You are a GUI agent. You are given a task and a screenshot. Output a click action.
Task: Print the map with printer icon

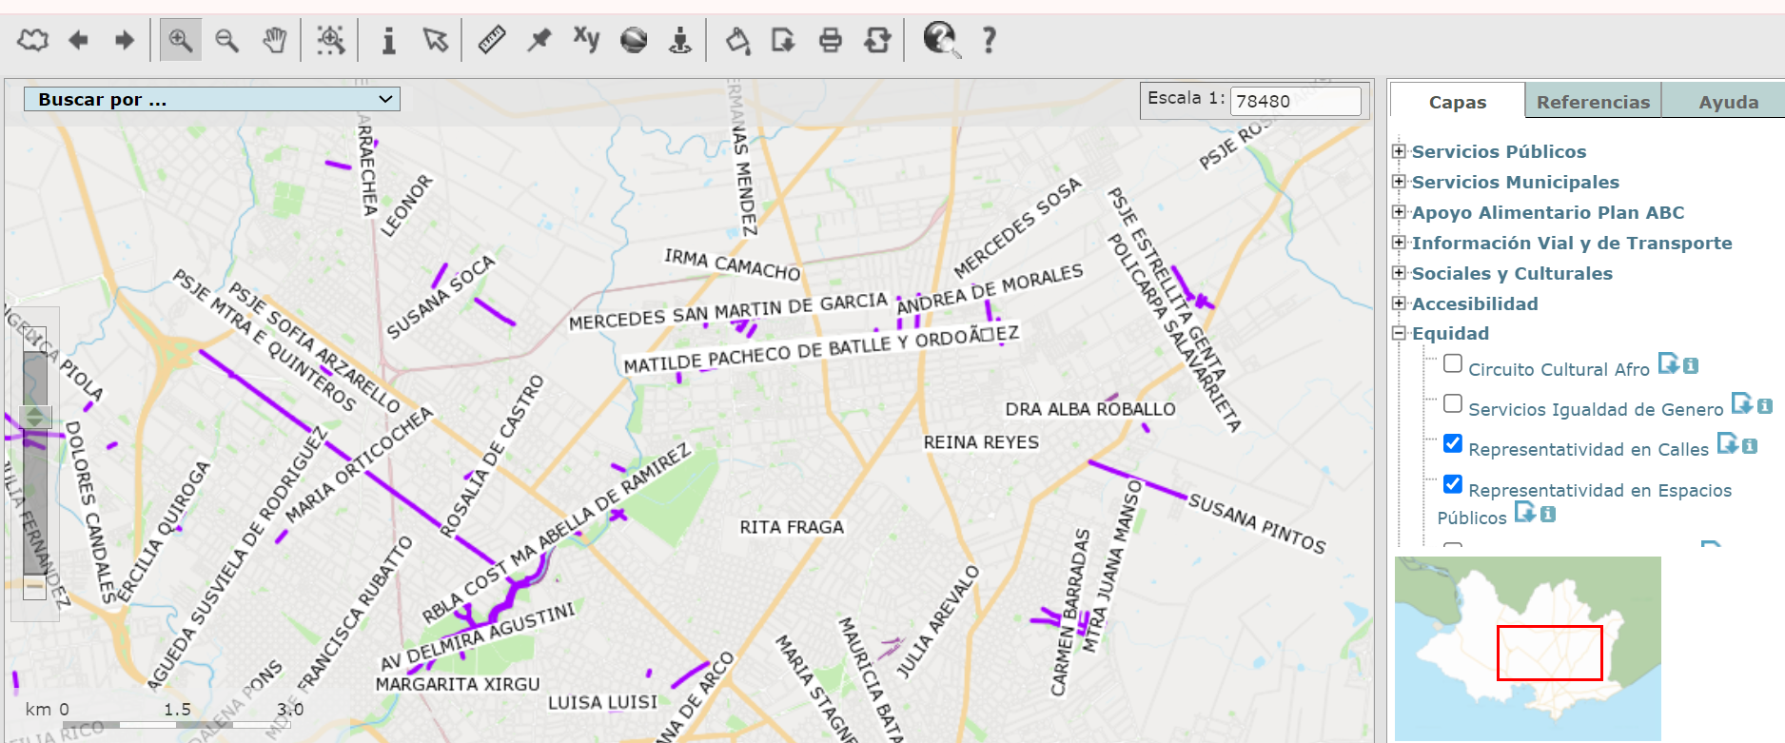pyautogui.click(x=831, y=40)
